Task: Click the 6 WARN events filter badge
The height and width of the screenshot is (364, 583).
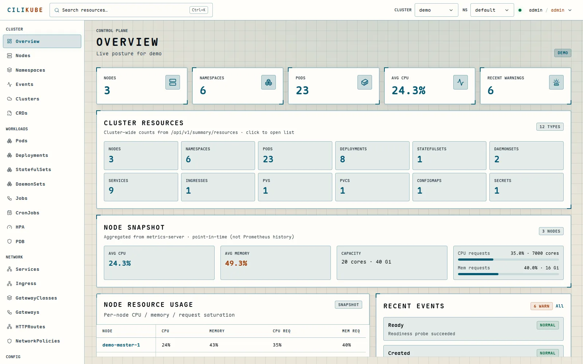Action: coord(541,306)
